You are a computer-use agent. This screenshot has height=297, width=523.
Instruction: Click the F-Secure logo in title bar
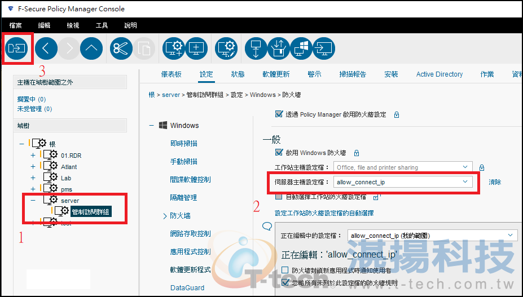[x=11, y=8]
